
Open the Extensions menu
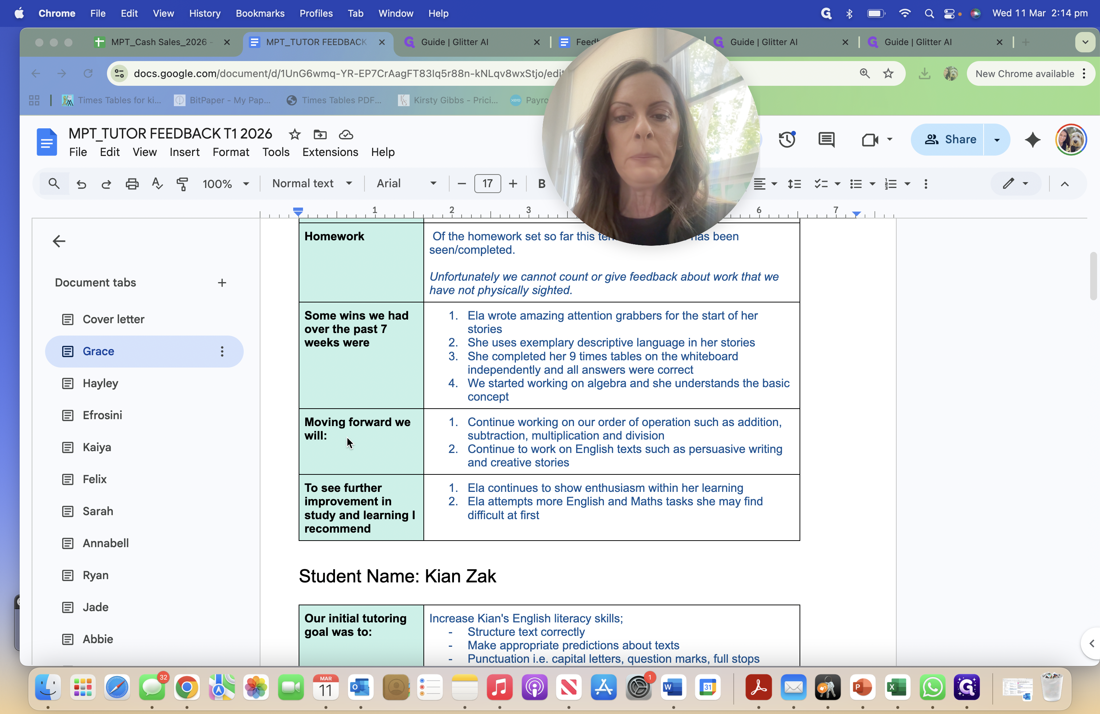point(330,152)
